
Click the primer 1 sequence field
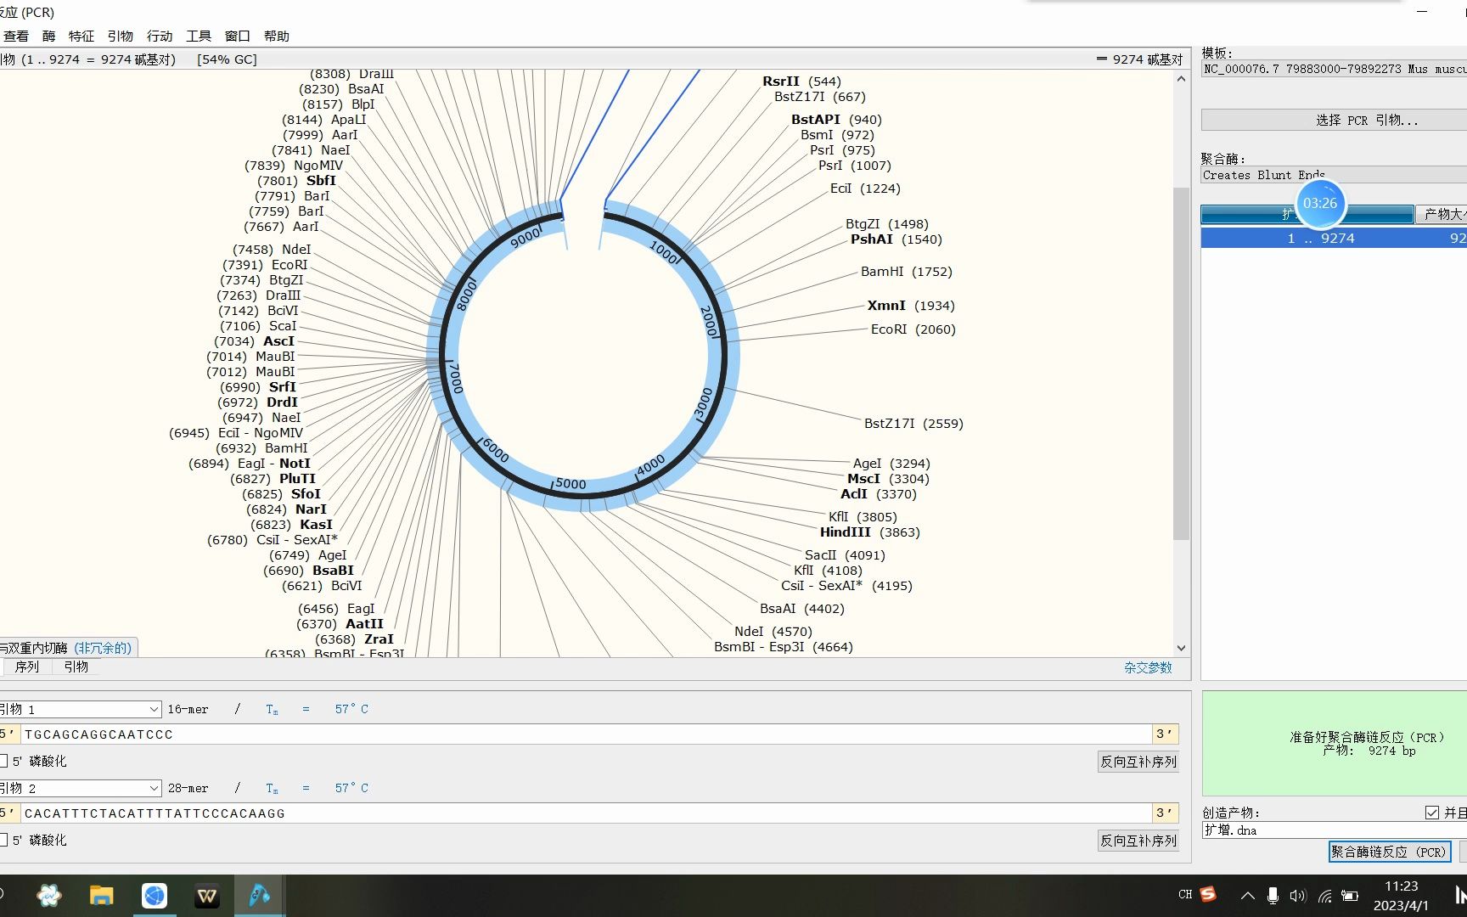pos(586,734)
